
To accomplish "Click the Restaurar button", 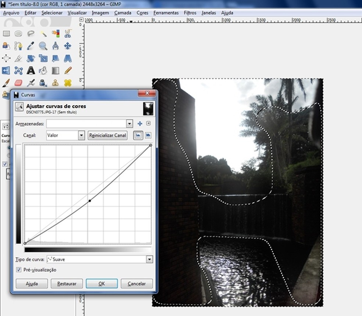I will click(67, 284).
